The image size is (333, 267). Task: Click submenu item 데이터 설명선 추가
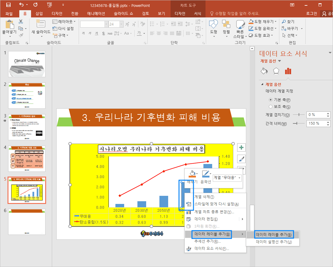[x=273, y=242]
